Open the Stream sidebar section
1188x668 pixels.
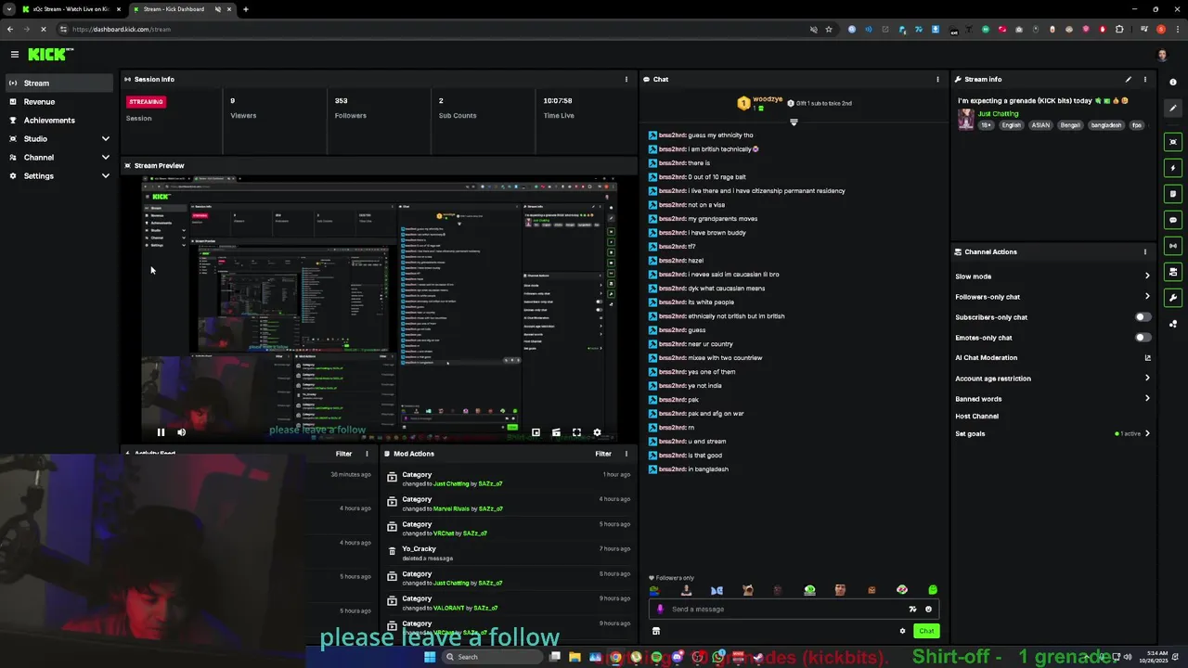[x=59, y=83]
